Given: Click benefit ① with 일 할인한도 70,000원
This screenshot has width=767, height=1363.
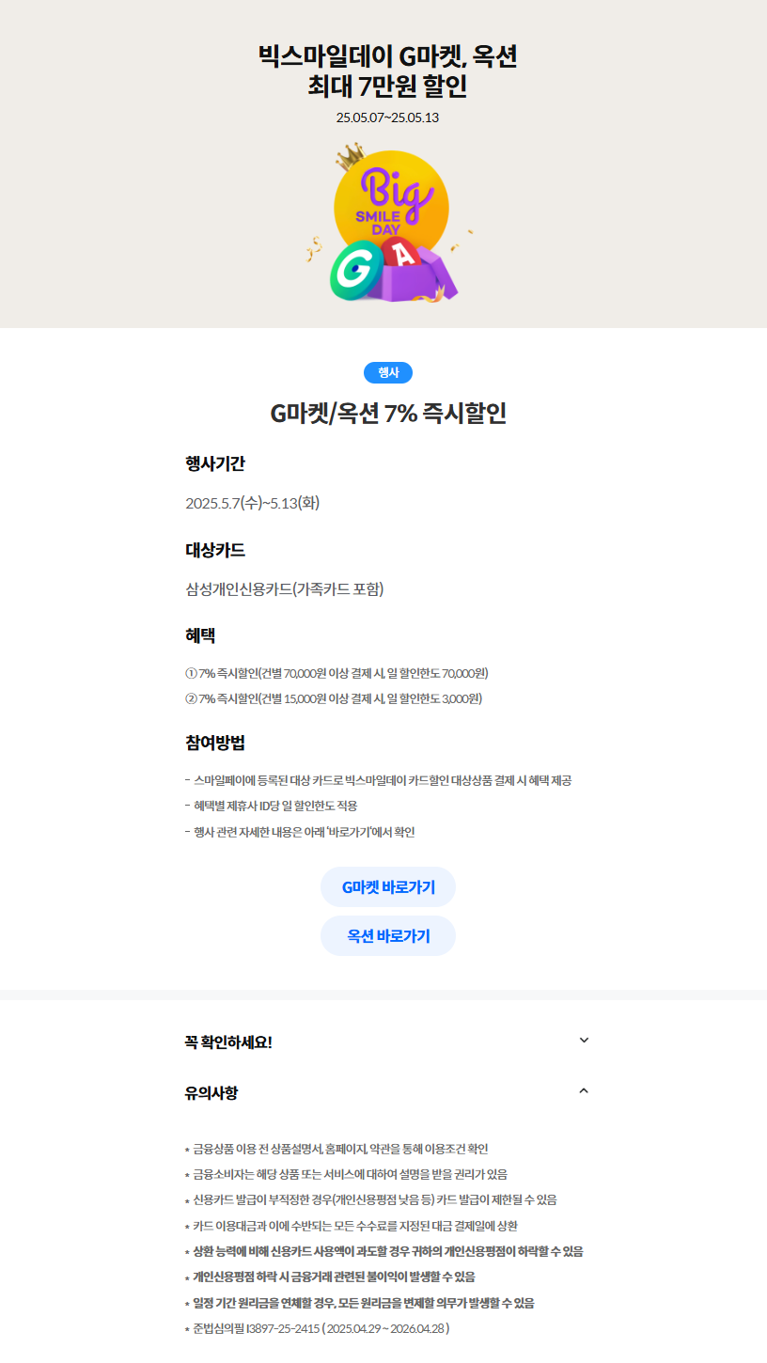Looking at the screenshot, I should click(337, 673).
